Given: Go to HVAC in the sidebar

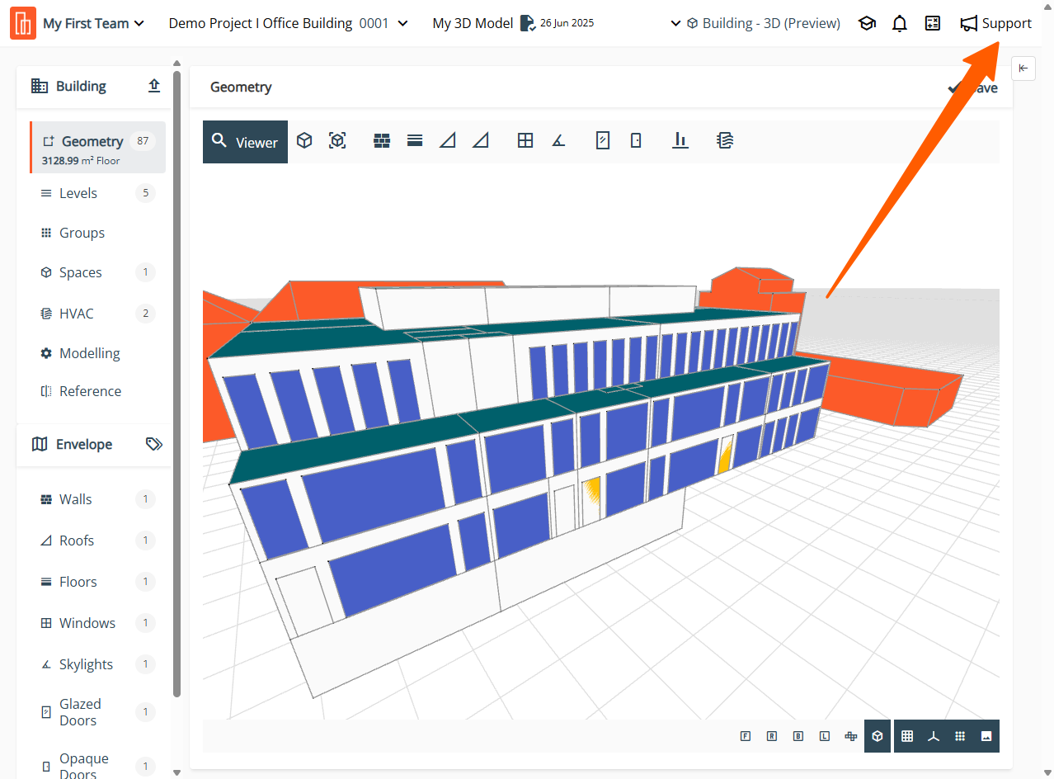Looking at the screenshot, I should (x=76, y=314).
